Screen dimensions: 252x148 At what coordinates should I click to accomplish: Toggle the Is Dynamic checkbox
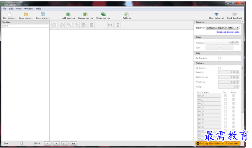tap(219, 58)
